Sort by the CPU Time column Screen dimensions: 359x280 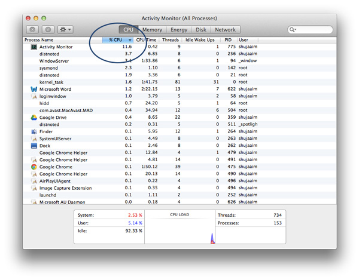tap(146, 40)
